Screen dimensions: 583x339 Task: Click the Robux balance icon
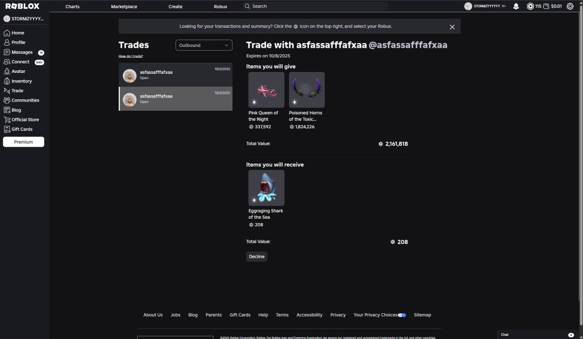[530, 6]
